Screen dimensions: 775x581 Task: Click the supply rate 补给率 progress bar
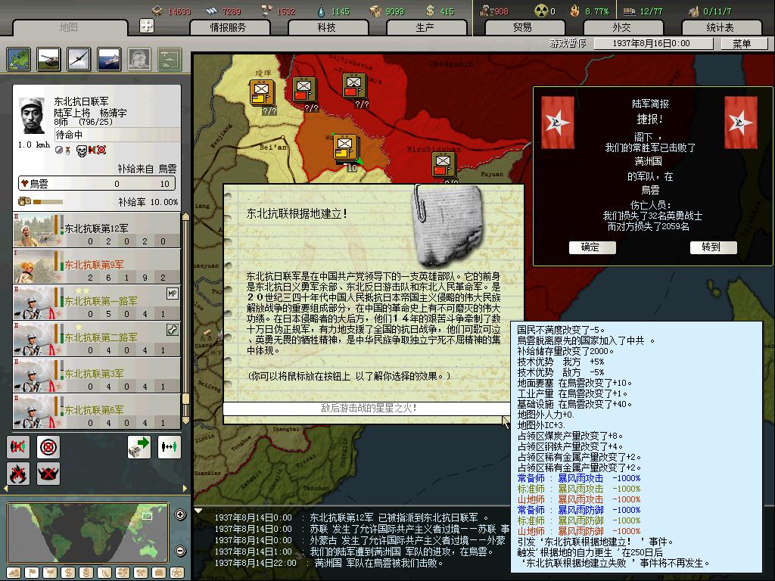point(48,201)
